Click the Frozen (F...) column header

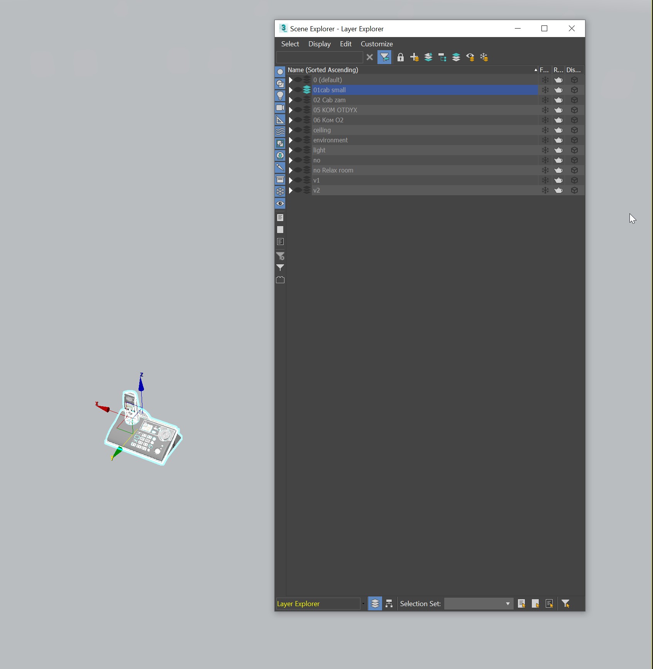coord(545,70)
